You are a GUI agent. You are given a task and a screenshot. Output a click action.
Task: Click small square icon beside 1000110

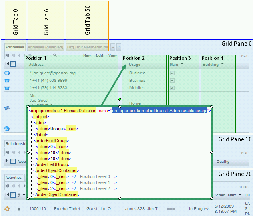(19, 209)
